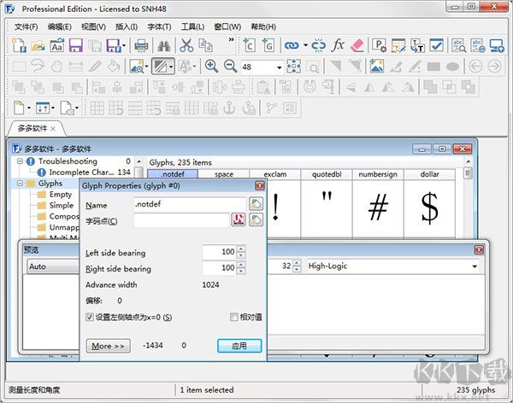
Task: Open the zoom level 48 dropdown
Action: (x=279, y=67)
